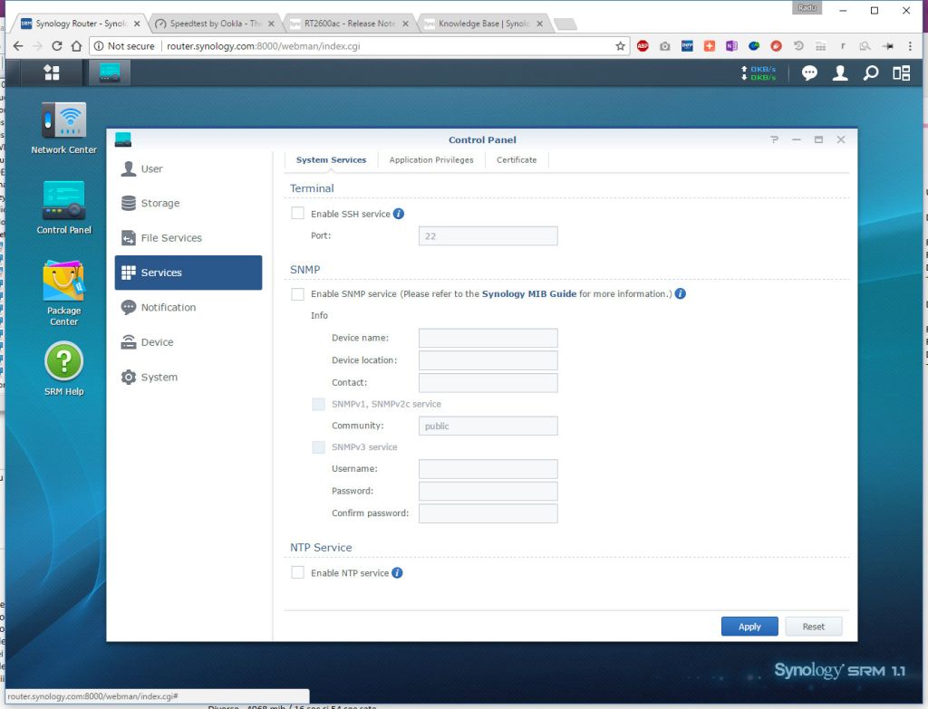Open the Storage section in sidebar
The image size is (928, 709).
(188, 203)
